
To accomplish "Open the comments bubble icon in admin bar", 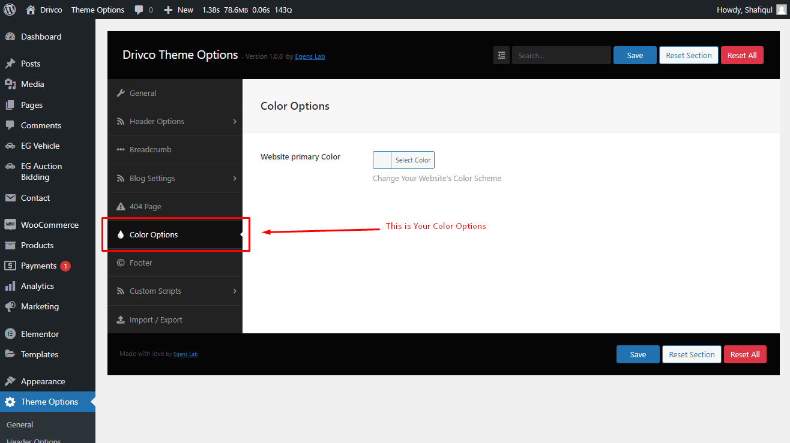I will click(x=139, y=10).
